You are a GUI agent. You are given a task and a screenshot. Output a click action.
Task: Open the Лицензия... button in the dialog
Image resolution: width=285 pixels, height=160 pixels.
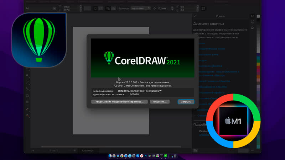coord(160,102)
